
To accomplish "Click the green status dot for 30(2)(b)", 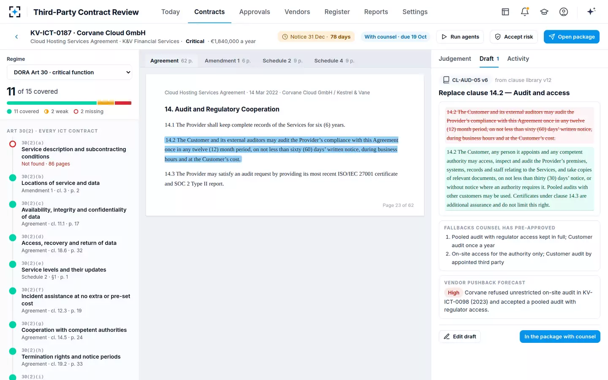I will point(13,178).
